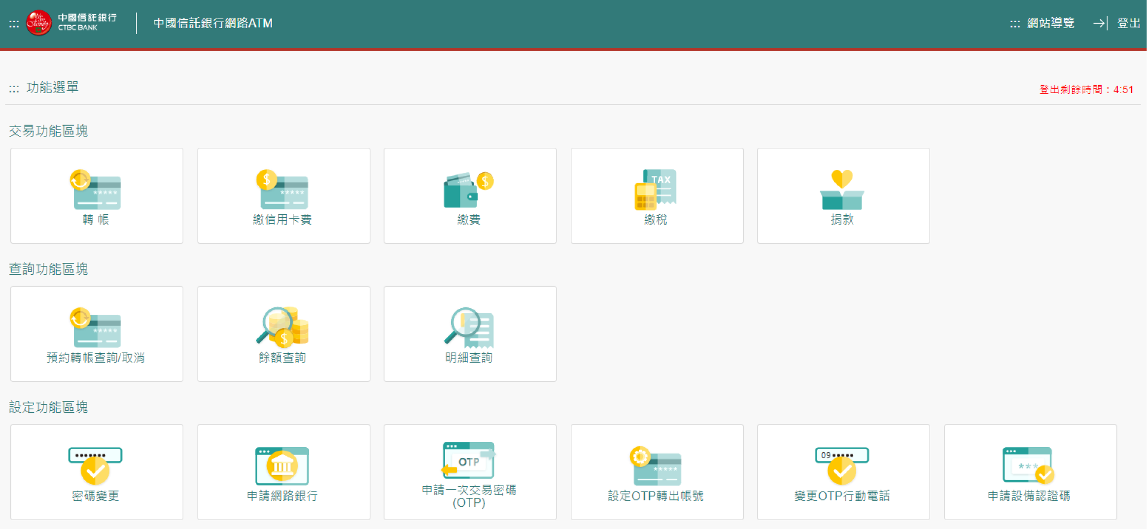Click the CTBC Bank logo
This screenshot has width=1147, height=529.
(69, 22)
